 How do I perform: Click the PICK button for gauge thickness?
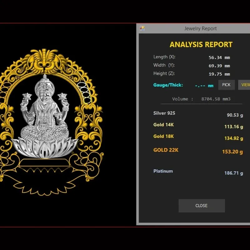(226, 85)
